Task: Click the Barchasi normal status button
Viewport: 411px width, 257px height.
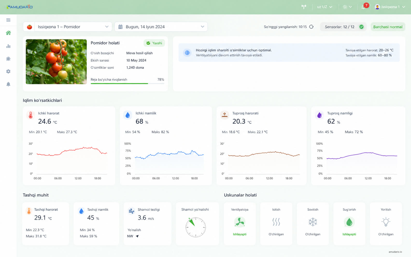Action: coord(388,27)
